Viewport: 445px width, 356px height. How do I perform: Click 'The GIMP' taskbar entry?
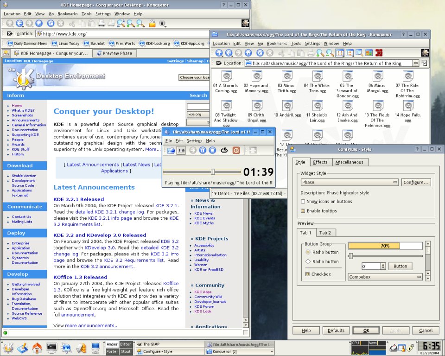(170, 344)
